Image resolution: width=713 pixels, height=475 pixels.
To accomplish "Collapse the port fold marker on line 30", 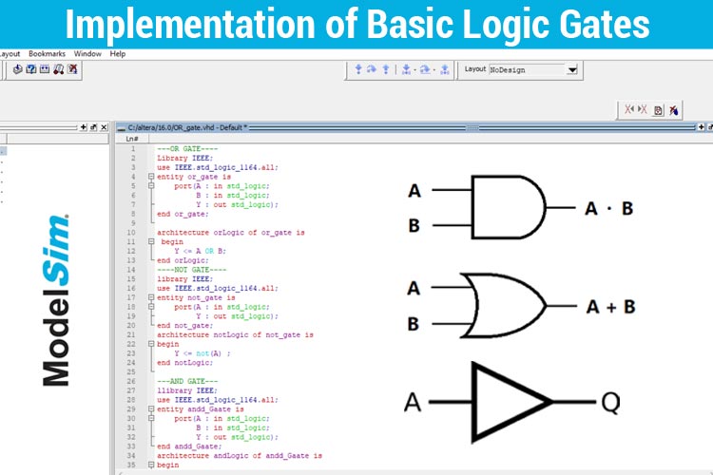I will pyautogui.click(x=151, y=418).
